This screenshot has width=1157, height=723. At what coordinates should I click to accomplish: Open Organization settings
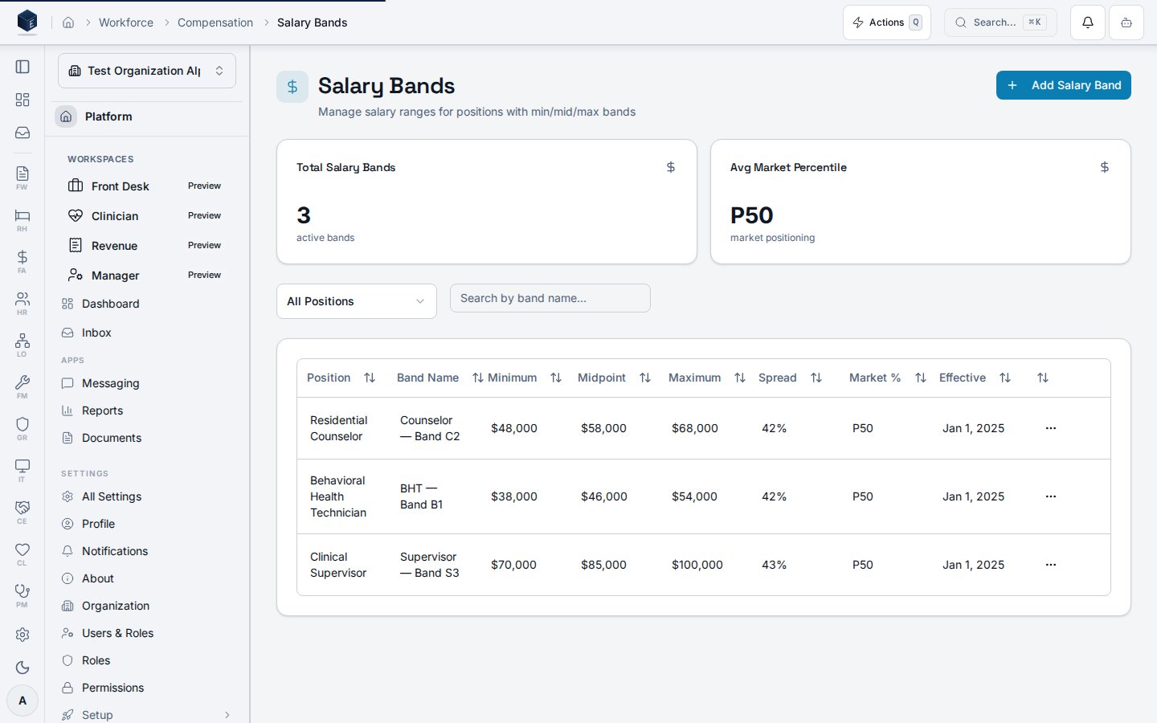(147, 606)
